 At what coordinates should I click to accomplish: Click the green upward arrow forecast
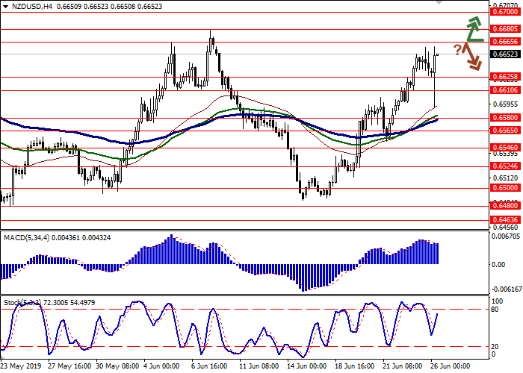point(473,28)
